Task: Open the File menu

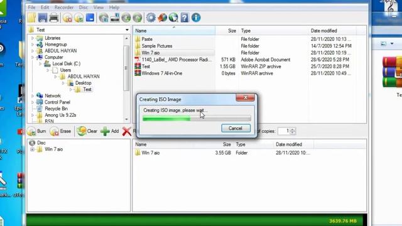Action: point(31,8)
